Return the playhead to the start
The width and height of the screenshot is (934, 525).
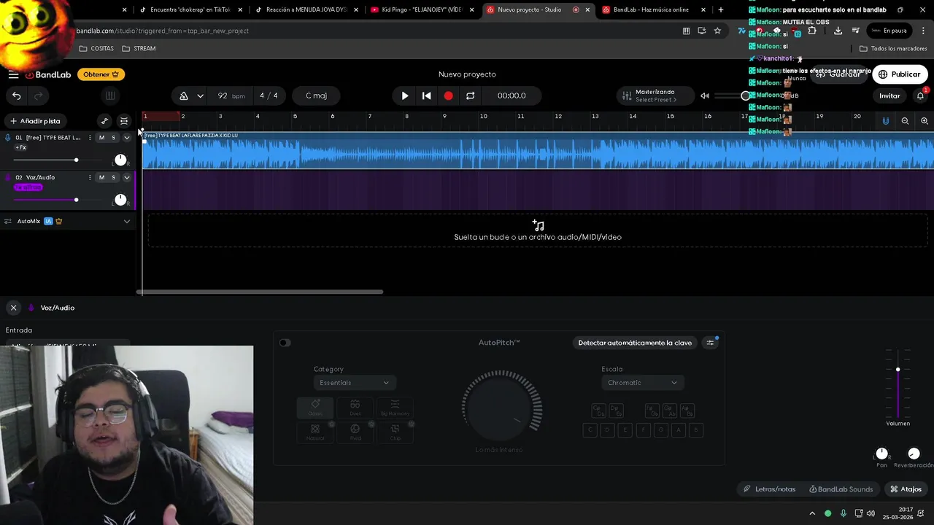tap(427, 96)
